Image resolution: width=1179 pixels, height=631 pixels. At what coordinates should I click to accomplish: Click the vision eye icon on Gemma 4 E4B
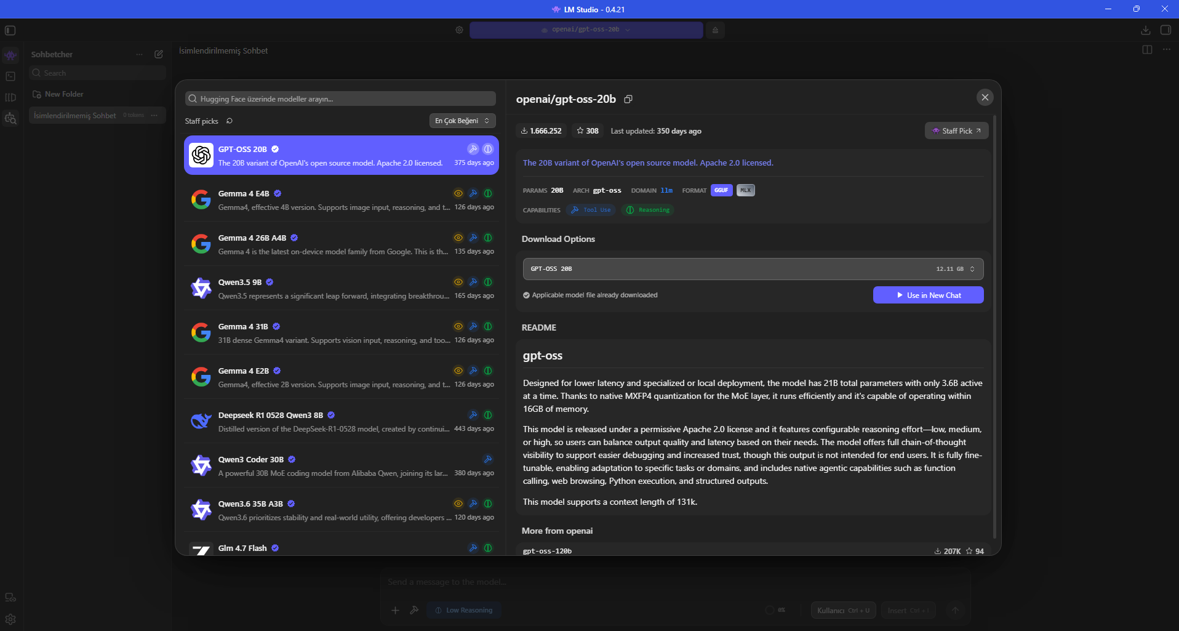[458, 193]
